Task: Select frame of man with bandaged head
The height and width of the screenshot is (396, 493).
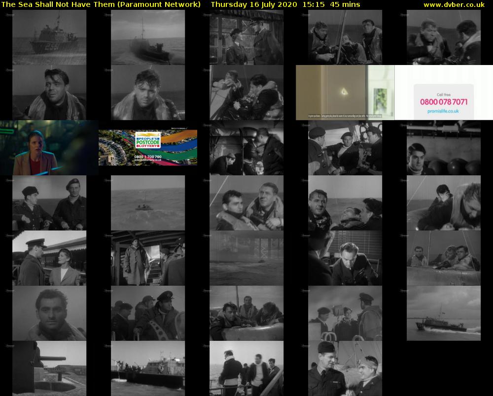Action: (345, 368)
